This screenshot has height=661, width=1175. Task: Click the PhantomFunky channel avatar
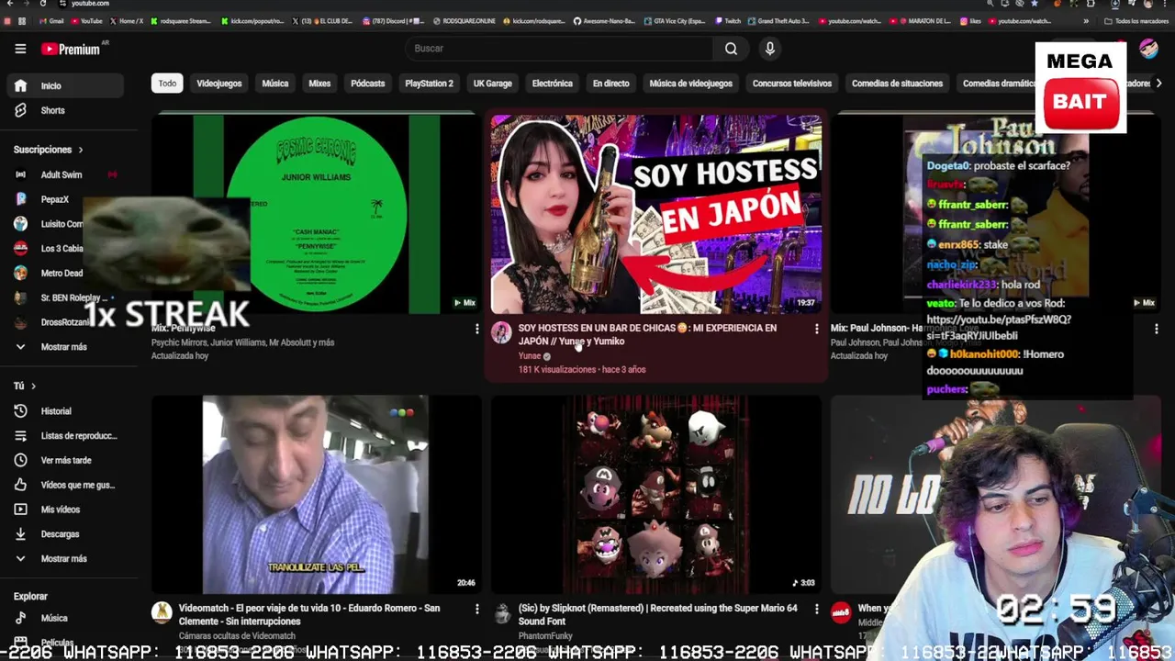point(501,612)
